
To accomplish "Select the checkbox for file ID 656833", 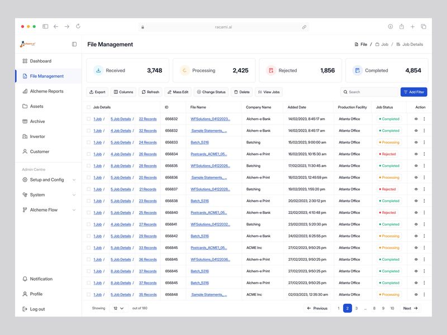I will pos(89,142).
